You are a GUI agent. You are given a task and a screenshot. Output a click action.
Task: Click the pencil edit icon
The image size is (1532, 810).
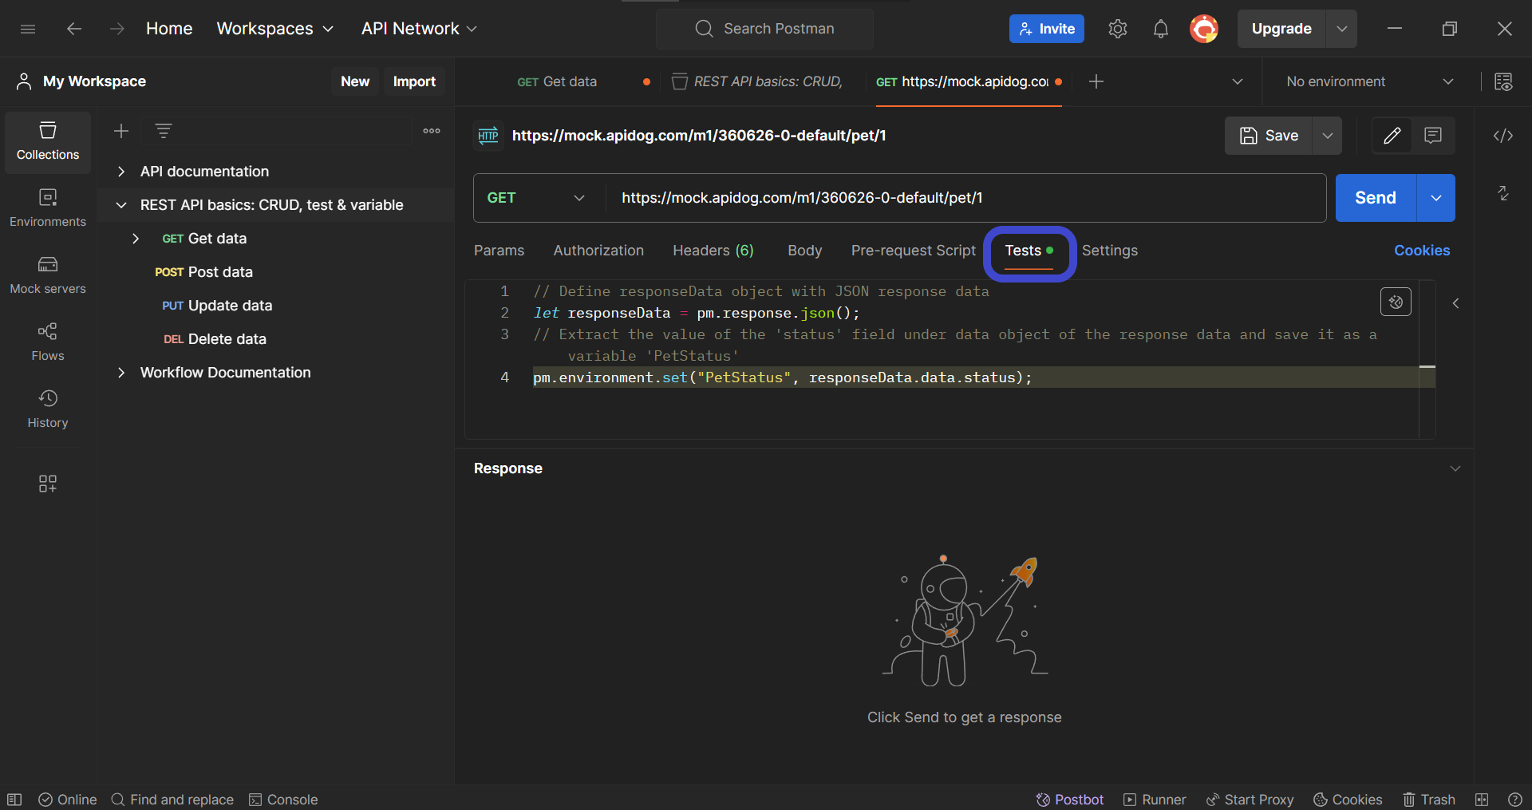(x=1392, y=136)
